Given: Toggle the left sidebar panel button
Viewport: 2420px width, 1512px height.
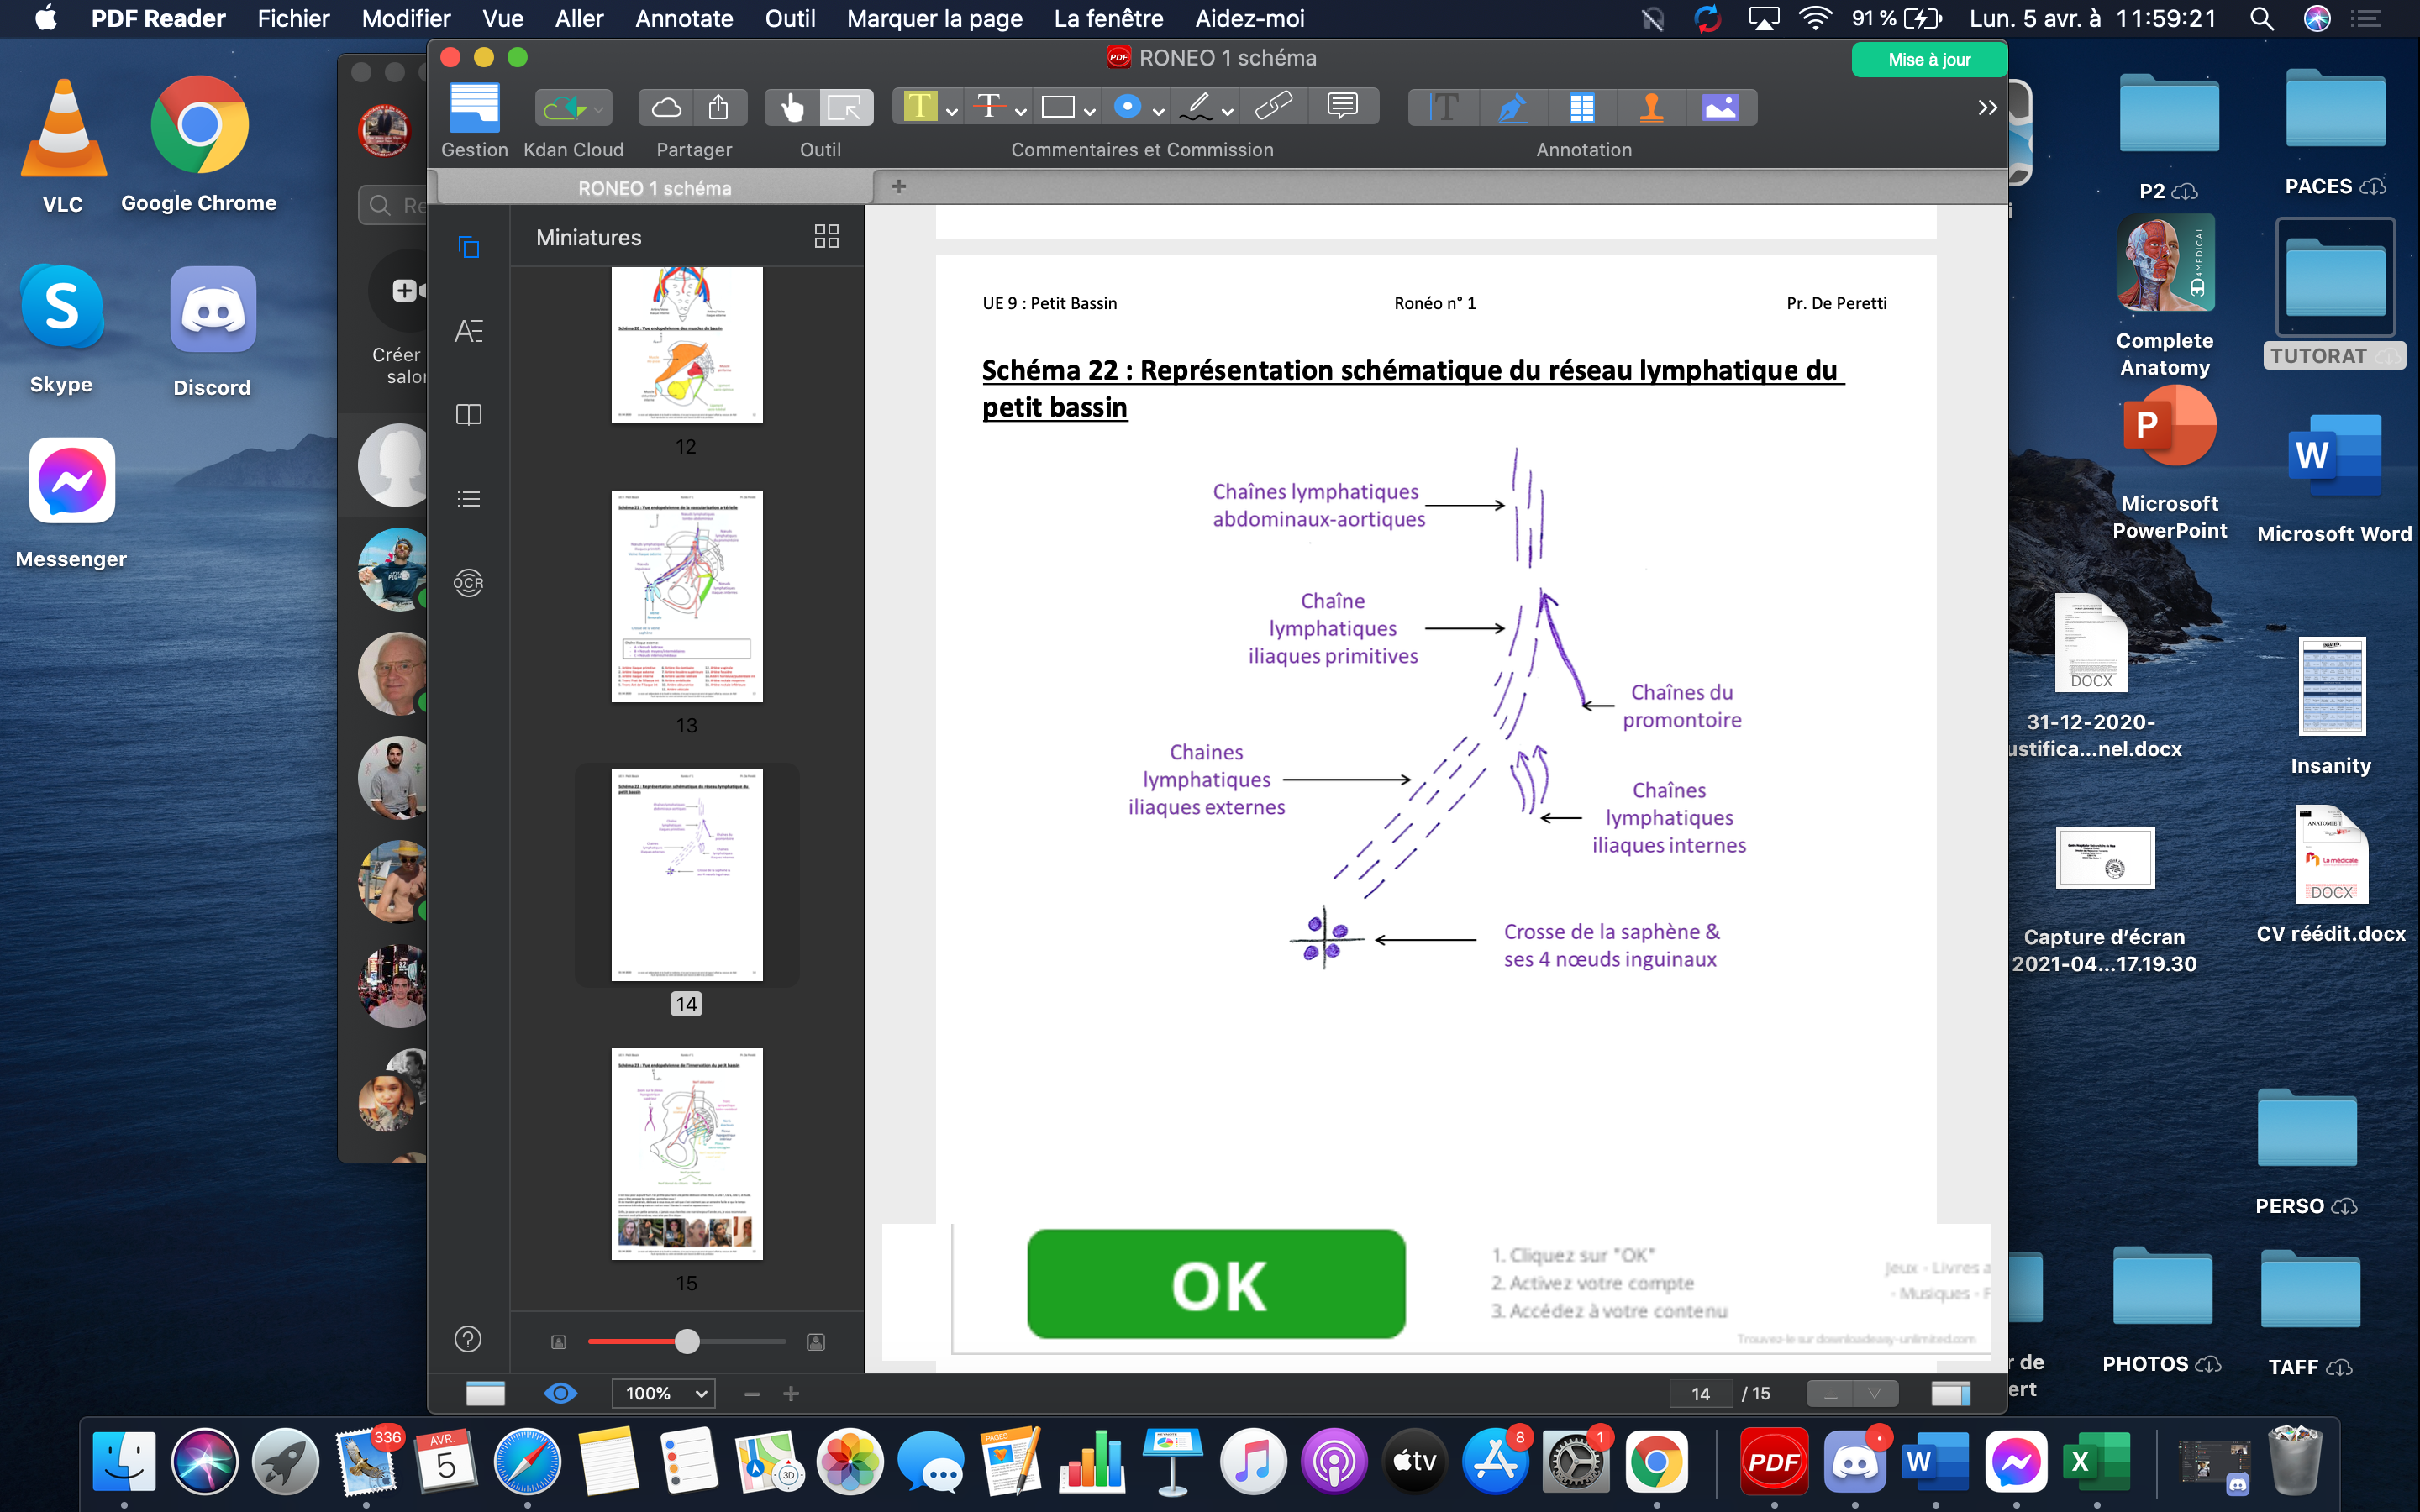Looking at the screenshot, I should 485,1393.
